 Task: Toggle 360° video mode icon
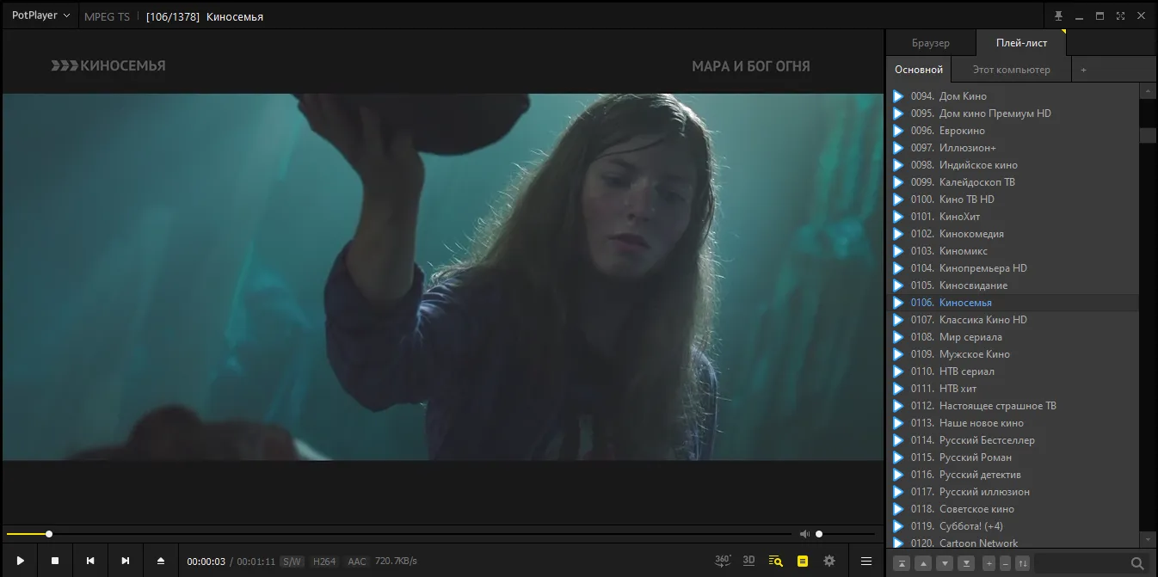point(723,561)
